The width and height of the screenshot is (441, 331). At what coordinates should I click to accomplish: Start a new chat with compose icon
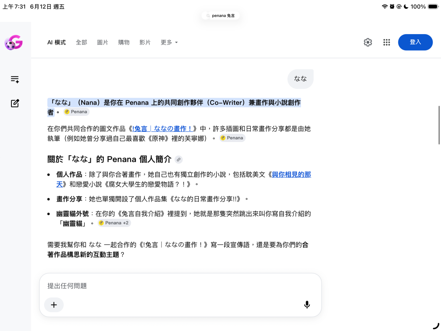pos(15,103)
